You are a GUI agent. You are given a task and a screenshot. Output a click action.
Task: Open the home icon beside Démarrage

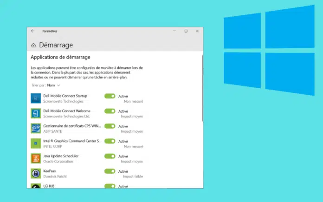click(33, 45)
